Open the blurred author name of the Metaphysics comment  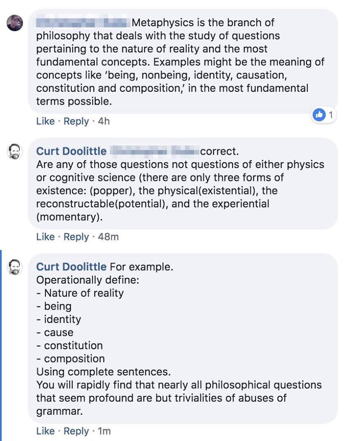click(84, 23)
